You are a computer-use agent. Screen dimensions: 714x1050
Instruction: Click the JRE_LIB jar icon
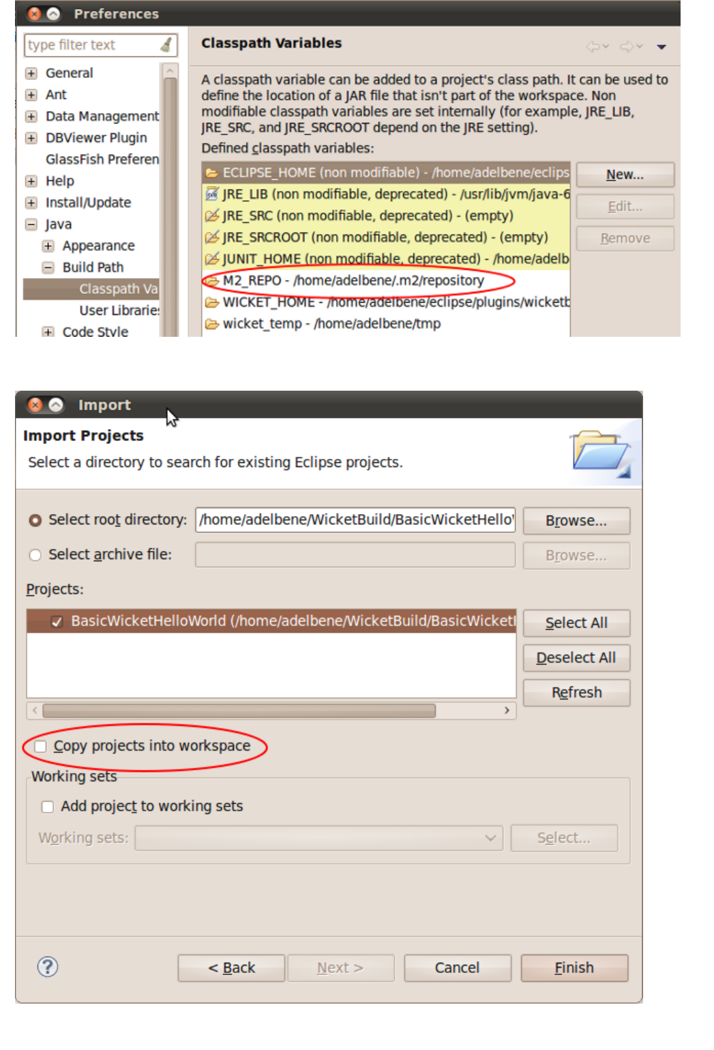[212, 194]
